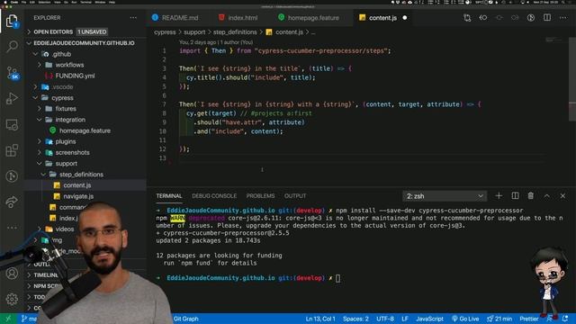Open the Debug Console panel tab
This screenshot has height=324, width=576.
pyautogui.click(x=214, y=196)
